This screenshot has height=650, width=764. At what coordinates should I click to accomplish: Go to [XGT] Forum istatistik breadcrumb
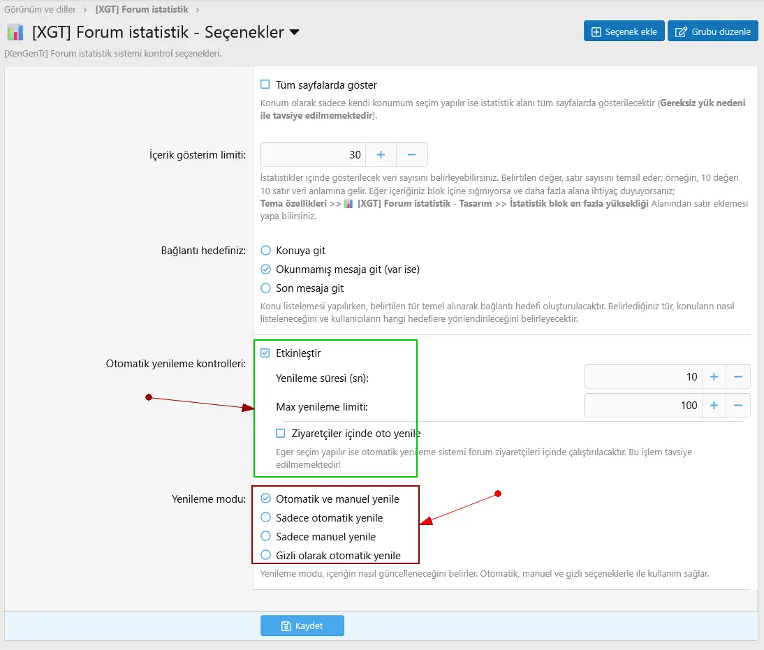(142, 10)
